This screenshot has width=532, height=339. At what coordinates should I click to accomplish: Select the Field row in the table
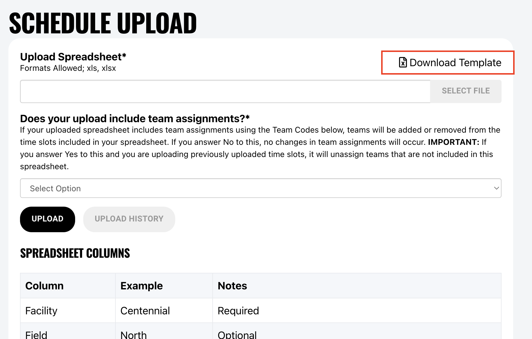pyautogui.click(x=36, y=335)
